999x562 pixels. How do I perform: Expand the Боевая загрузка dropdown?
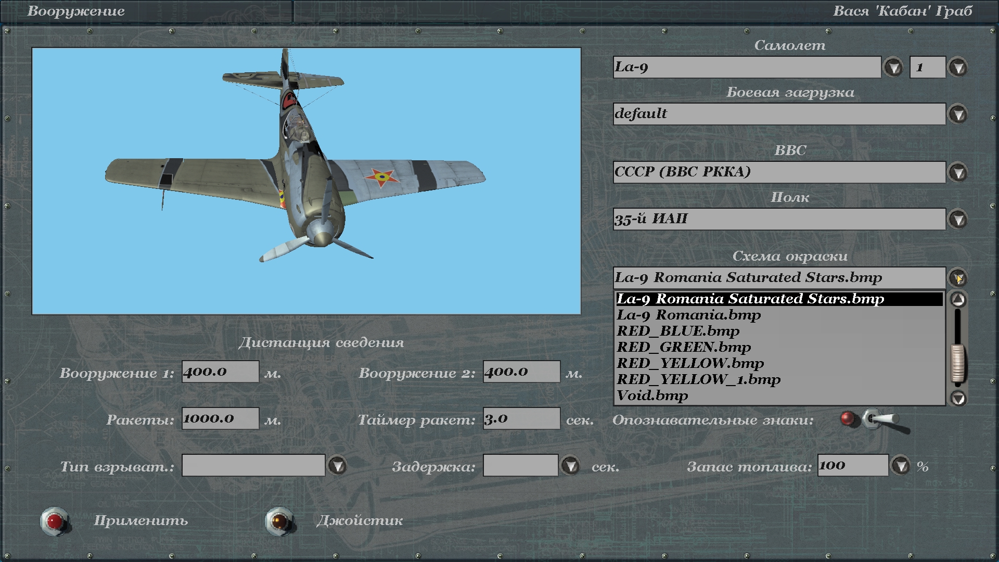coord(958,114)
